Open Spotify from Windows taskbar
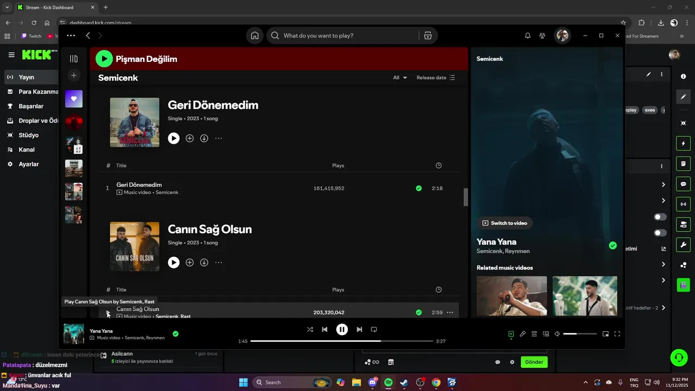This screenshot has height=391, width=695. 388,382
